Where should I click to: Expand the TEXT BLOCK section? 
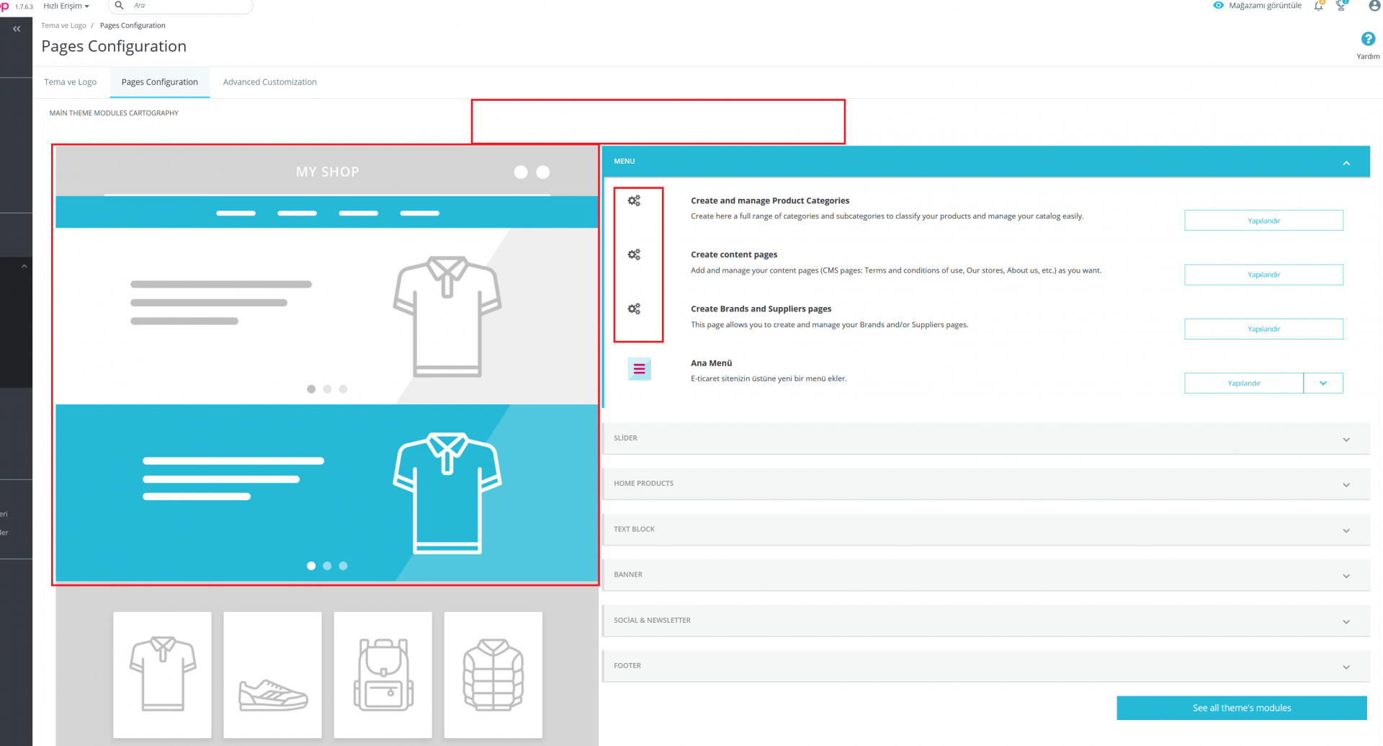point(1346,530)
